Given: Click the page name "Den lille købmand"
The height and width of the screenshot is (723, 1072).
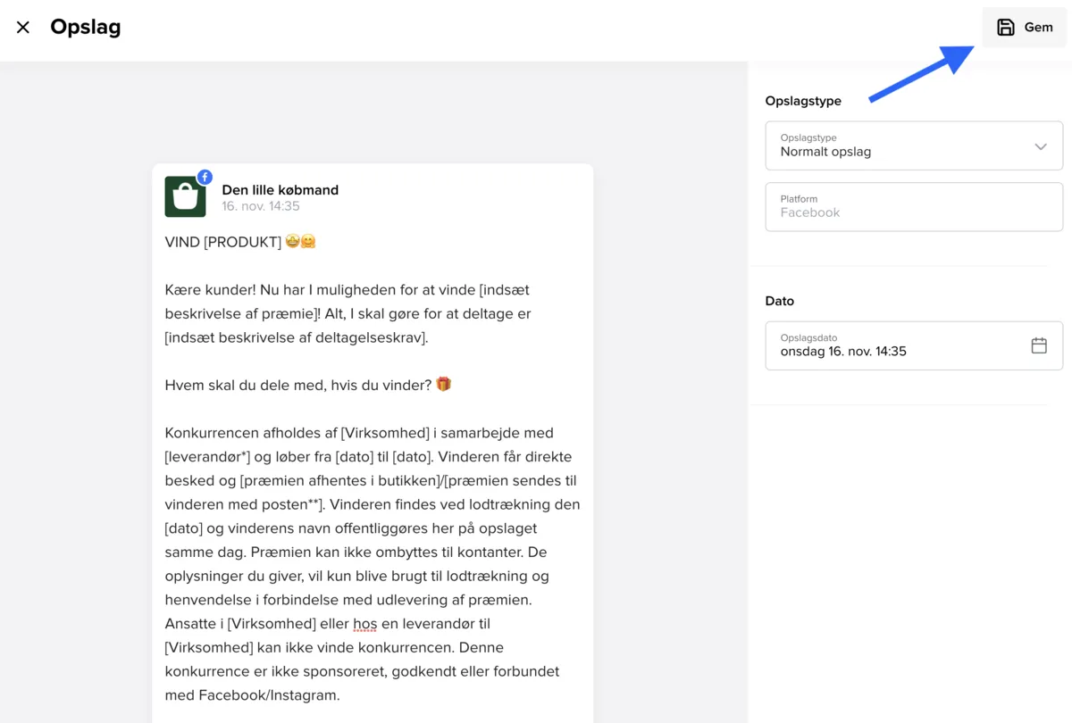Looking at the screenshot, I should (x=280, y=189).
